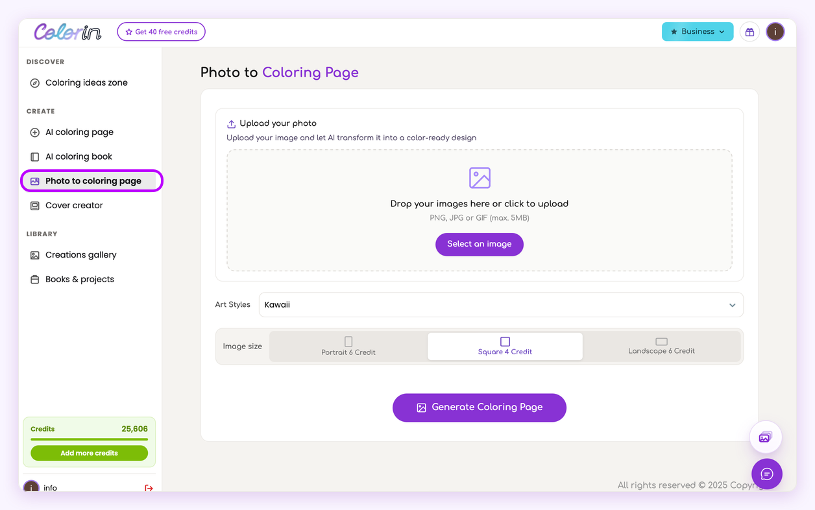This screenshot has width=815, height=510.
Task: Open the gift box icon in header
Action: (x=749, y=32)
